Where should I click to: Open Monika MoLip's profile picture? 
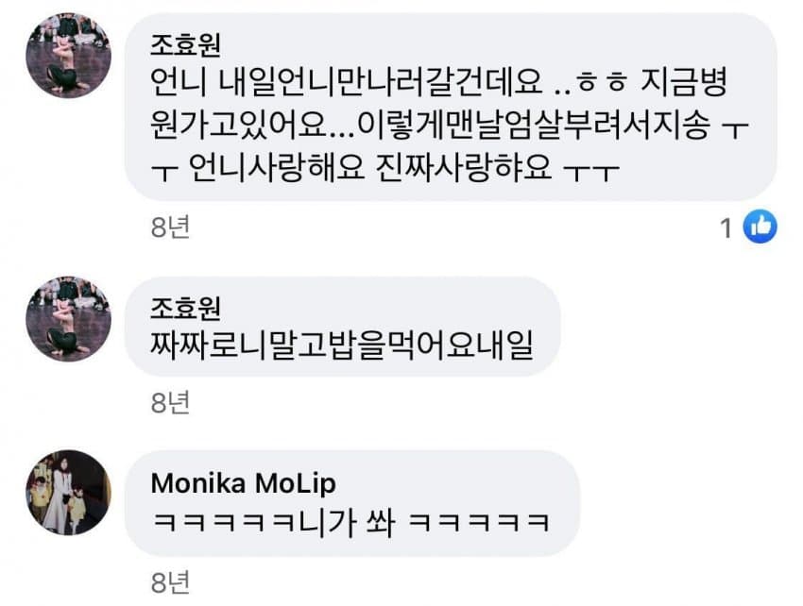(x=69, y=493)
